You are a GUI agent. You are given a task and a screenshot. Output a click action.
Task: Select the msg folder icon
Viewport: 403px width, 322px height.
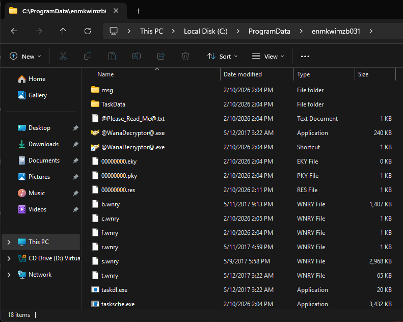click(x=95, y=90)
